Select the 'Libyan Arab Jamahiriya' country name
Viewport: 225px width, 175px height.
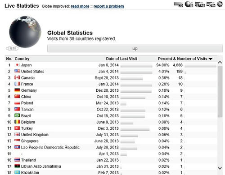(41, 166)
